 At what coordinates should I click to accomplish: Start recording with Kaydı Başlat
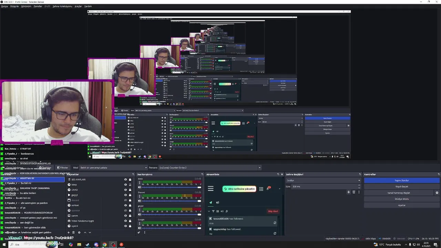tap(402, 187)
